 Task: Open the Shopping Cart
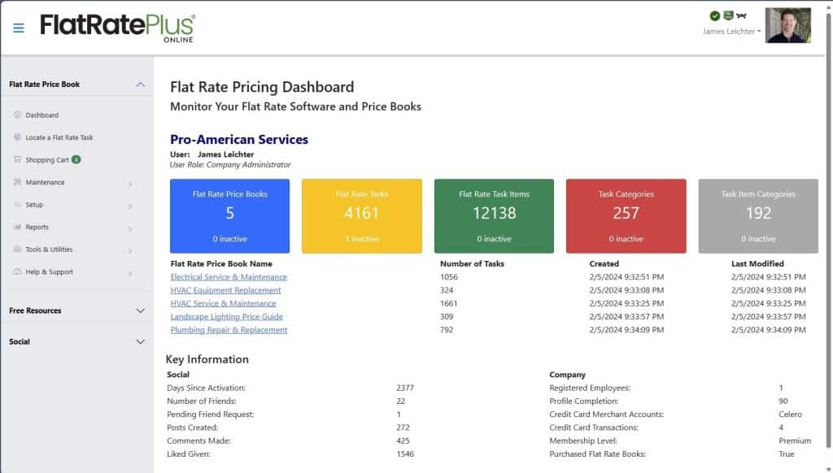tap(16, 159)
